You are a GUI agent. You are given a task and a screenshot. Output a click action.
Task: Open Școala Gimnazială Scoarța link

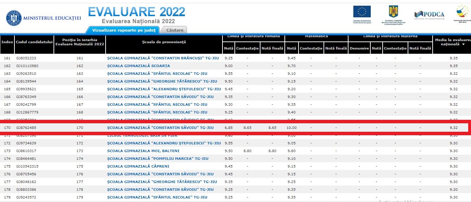click(138, 66)
